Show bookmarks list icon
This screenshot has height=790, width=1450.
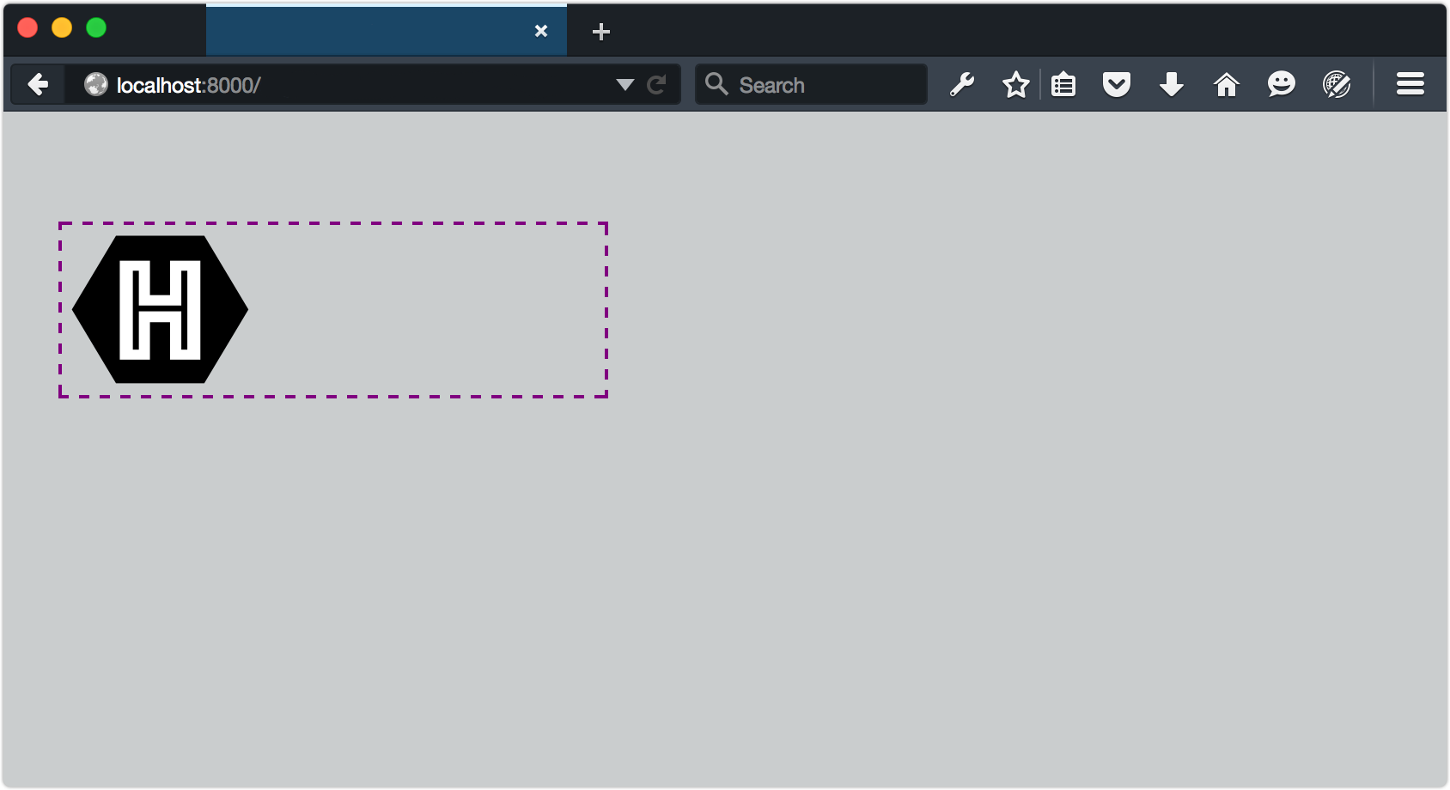1063,84
